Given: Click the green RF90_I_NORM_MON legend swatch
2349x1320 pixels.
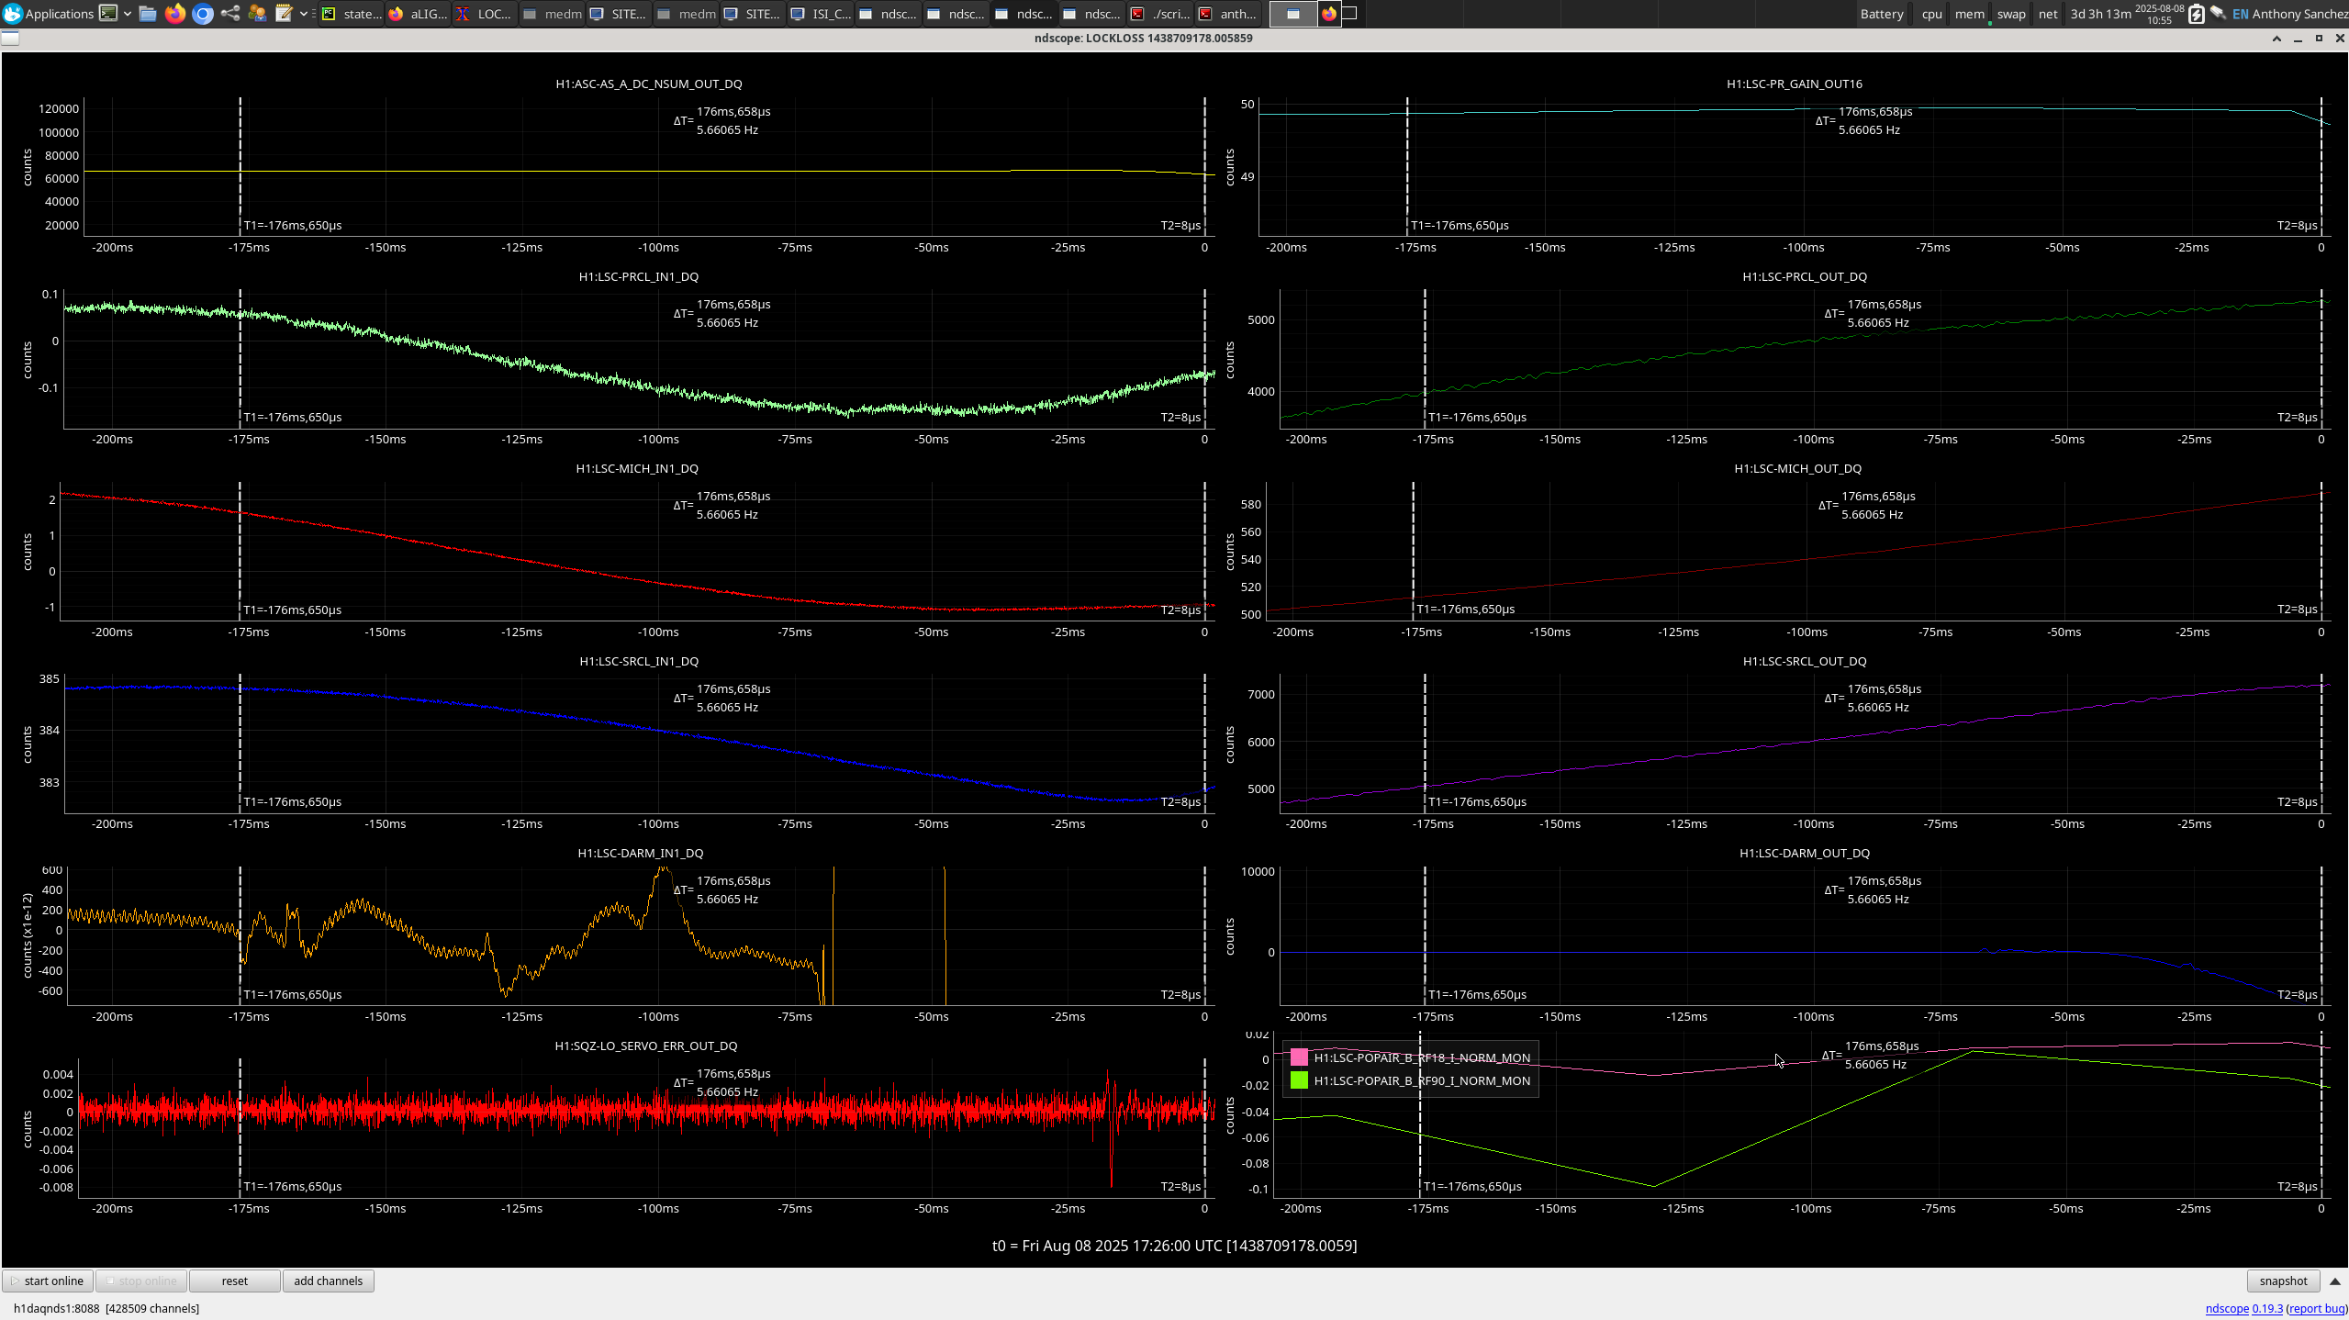Looking at the screenshot, I should tap(1299, 1080).
